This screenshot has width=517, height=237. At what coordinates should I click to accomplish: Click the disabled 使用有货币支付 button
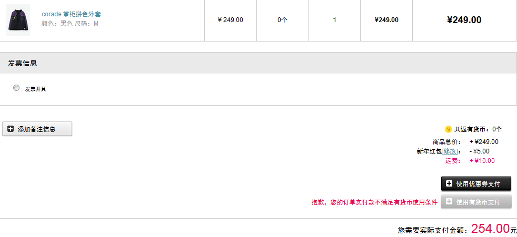coord(476,202)
